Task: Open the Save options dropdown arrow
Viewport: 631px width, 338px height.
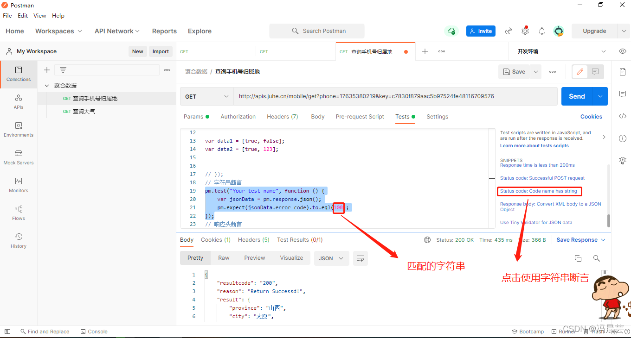Action: (x=536, y=72)
